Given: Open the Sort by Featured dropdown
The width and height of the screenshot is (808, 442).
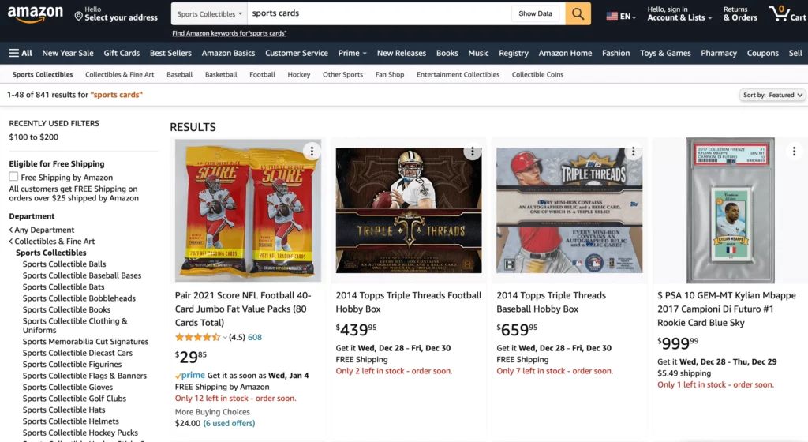Looking at the screenshot, I should pos(772,95).
